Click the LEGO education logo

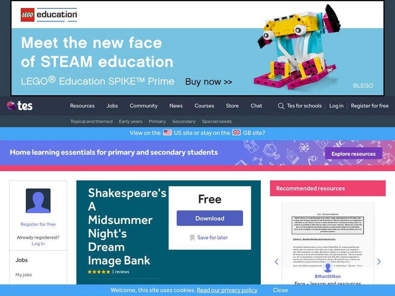click(49, 15)
